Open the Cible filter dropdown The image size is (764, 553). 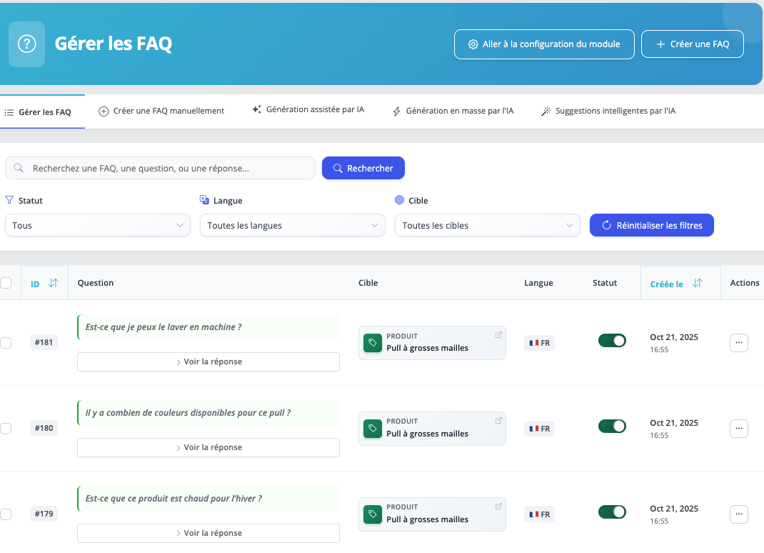tap(487, 226)
